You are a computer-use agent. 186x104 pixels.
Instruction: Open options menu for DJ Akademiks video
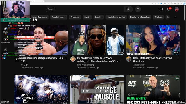123,58
